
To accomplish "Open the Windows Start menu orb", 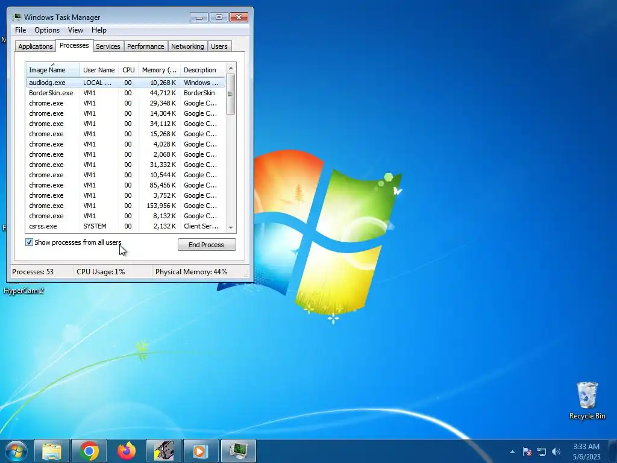I will pos(16,451).
